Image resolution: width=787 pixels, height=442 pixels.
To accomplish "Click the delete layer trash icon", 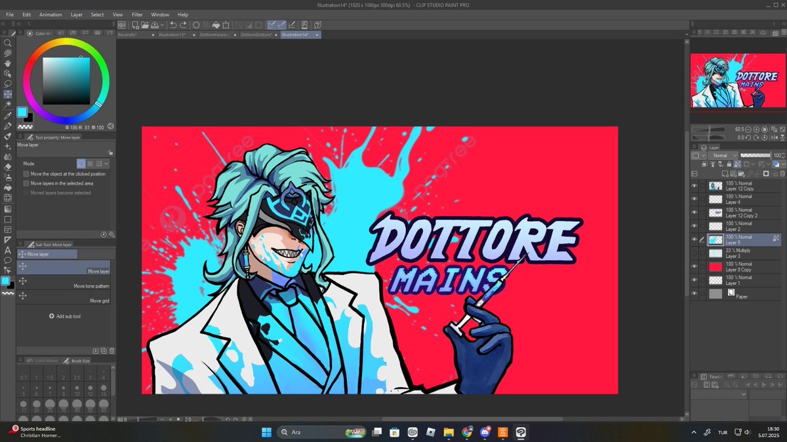I will pyautogui.click(x=781, y=174).
